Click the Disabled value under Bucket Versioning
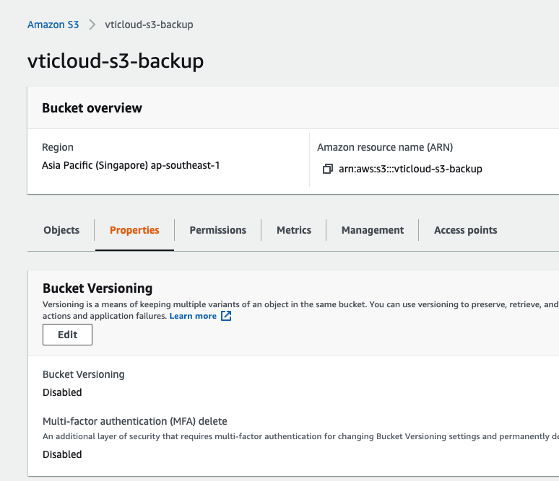 coord(62,392)
